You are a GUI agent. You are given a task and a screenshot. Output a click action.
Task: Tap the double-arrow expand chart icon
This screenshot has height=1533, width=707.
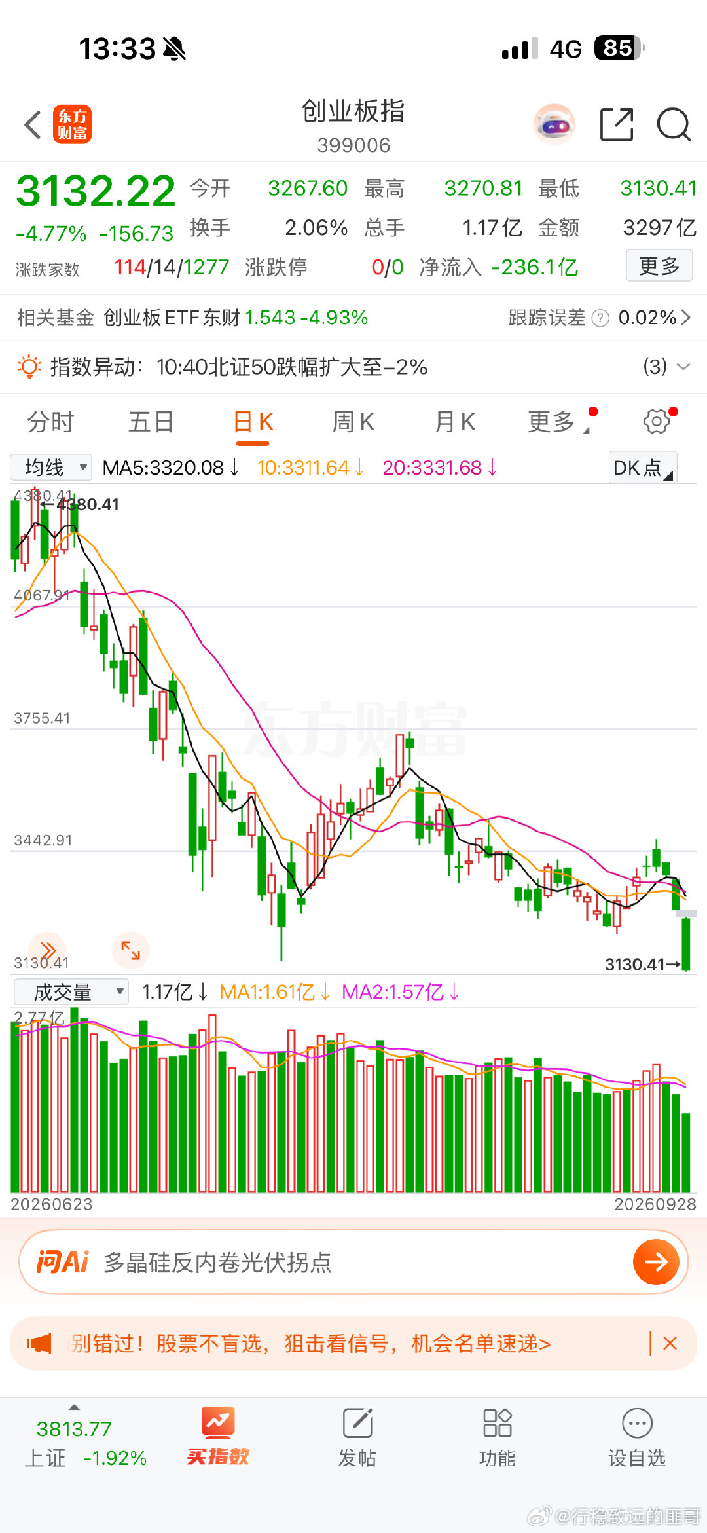tap(48, 950)
